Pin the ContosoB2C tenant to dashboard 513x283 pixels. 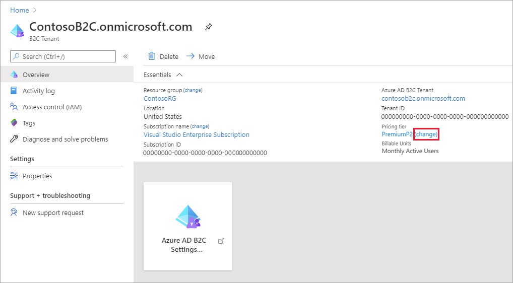click(x=209, y=27)
